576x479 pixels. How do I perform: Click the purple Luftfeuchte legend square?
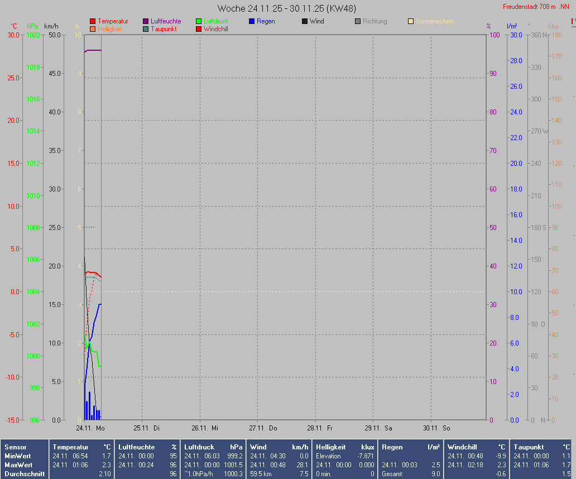(x=146, y=21)
